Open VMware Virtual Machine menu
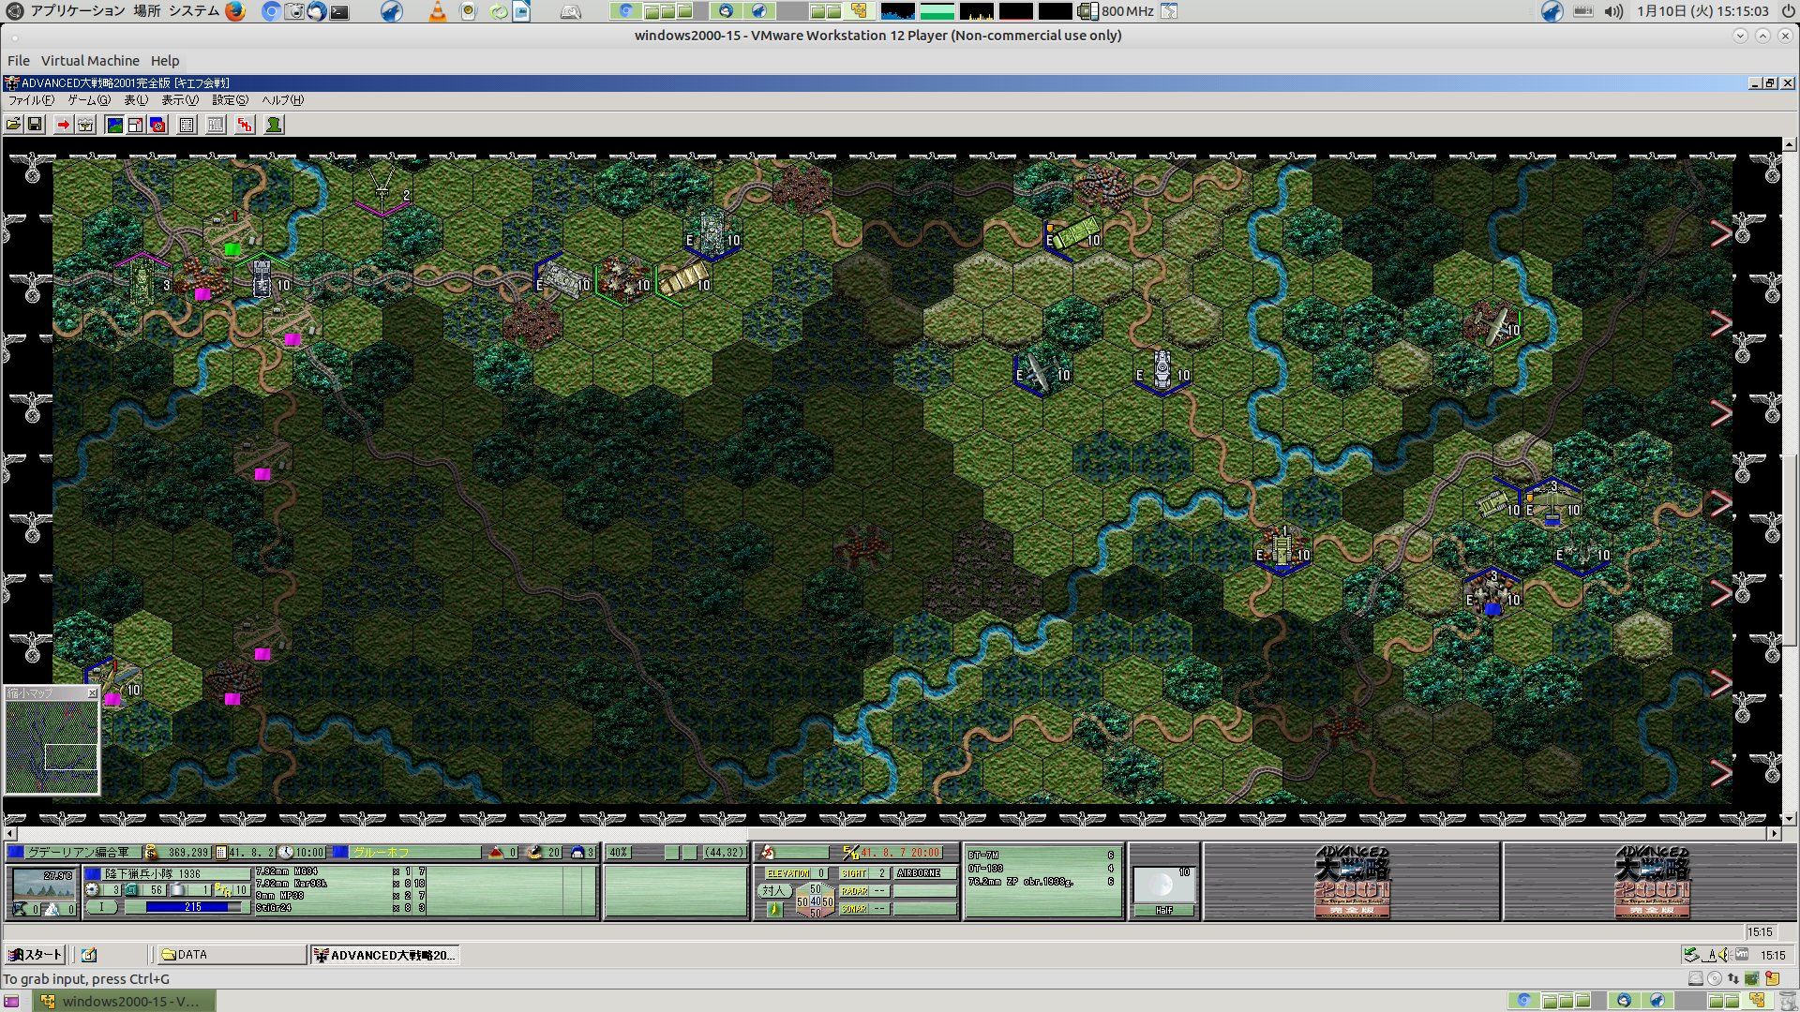This screenshot has height=1012, width=1800. click(90, 61)
